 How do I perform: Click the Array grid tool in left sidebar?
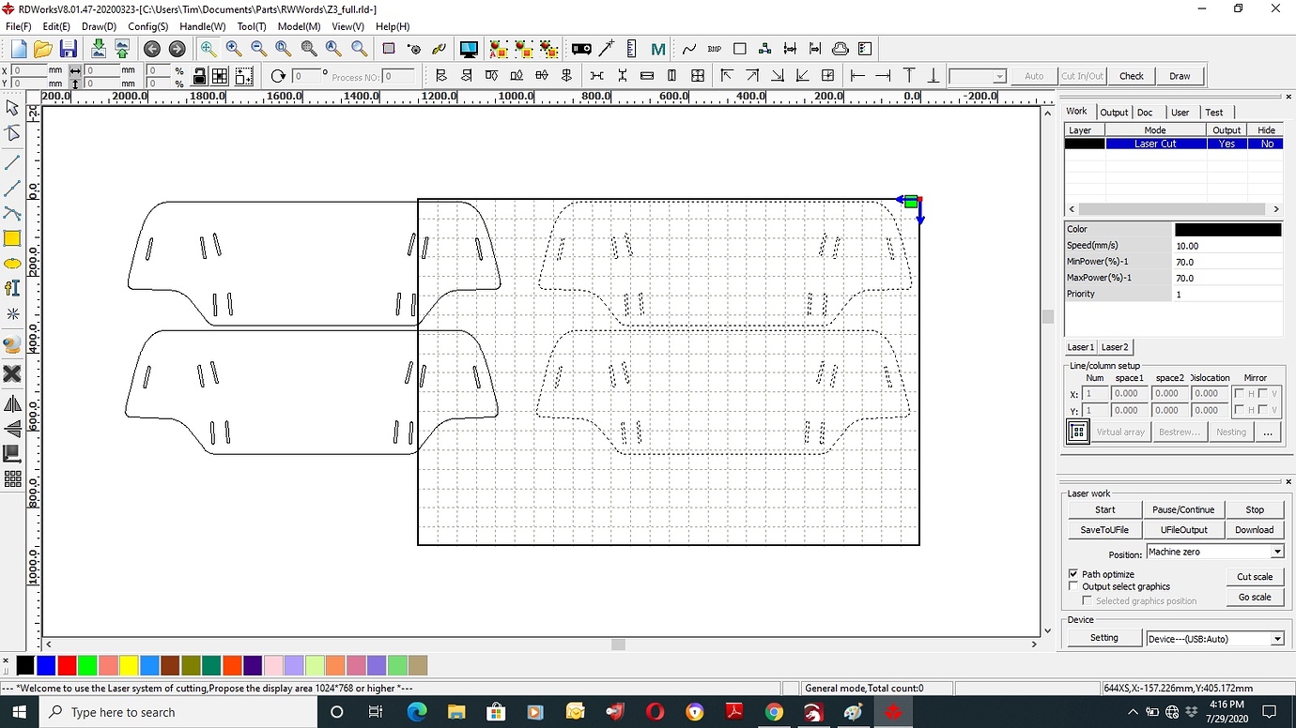coord(12,479)
